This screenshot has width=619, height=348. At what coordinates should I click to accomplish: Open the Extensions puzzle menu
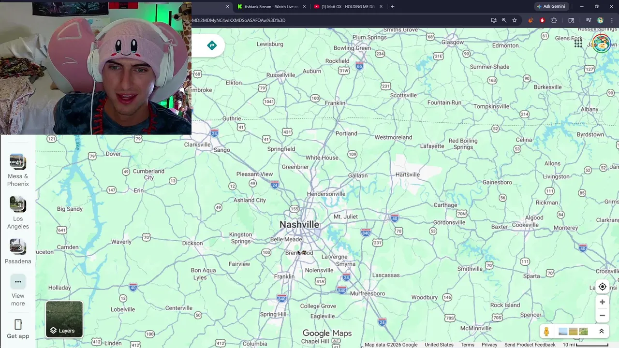tap(554, 20)
